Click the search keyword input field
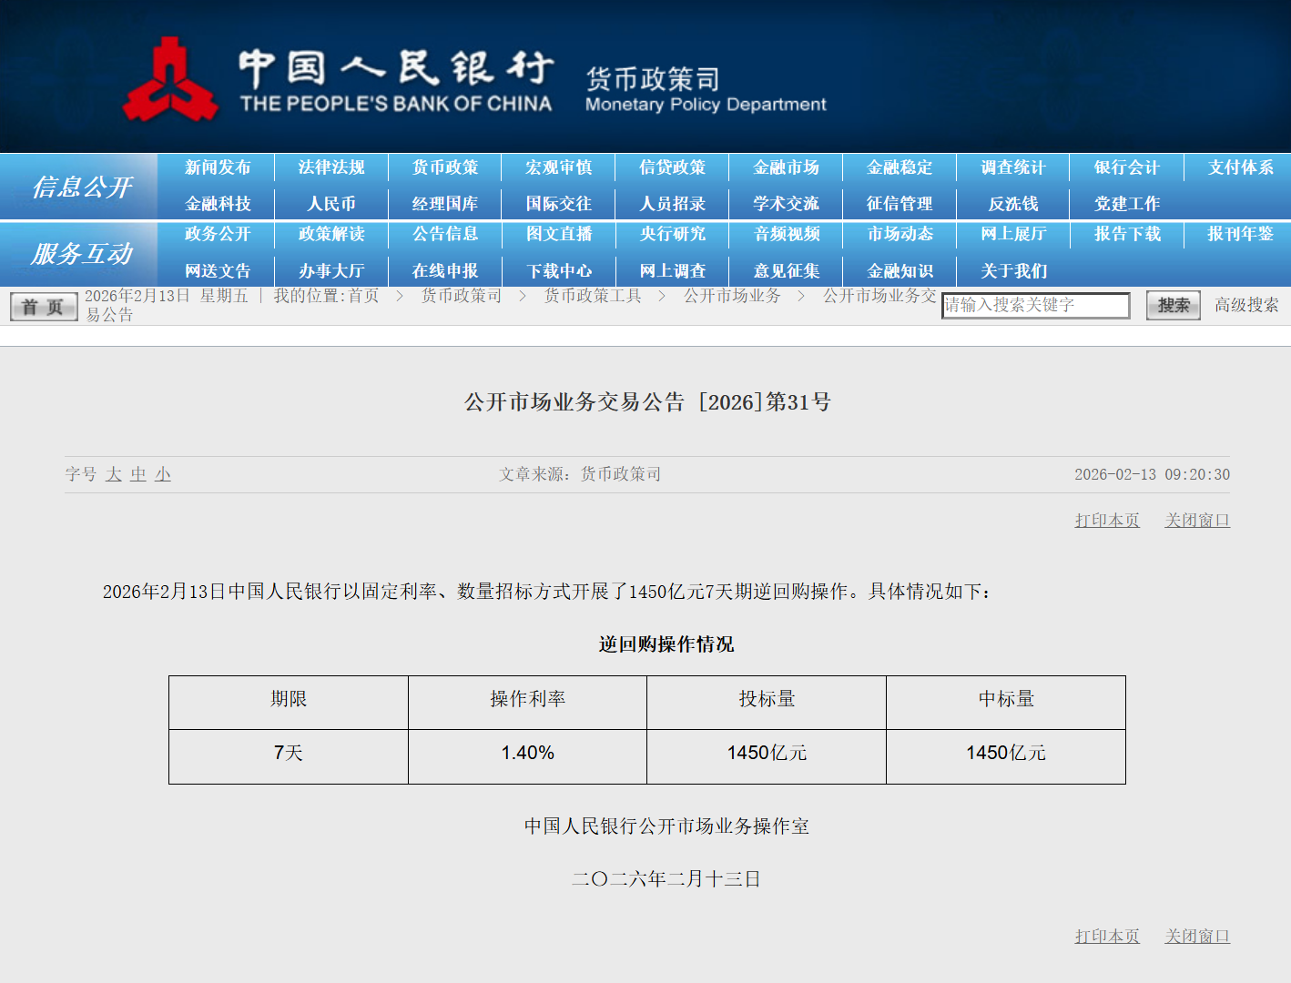1291x983 pixels. [1035, 306]
